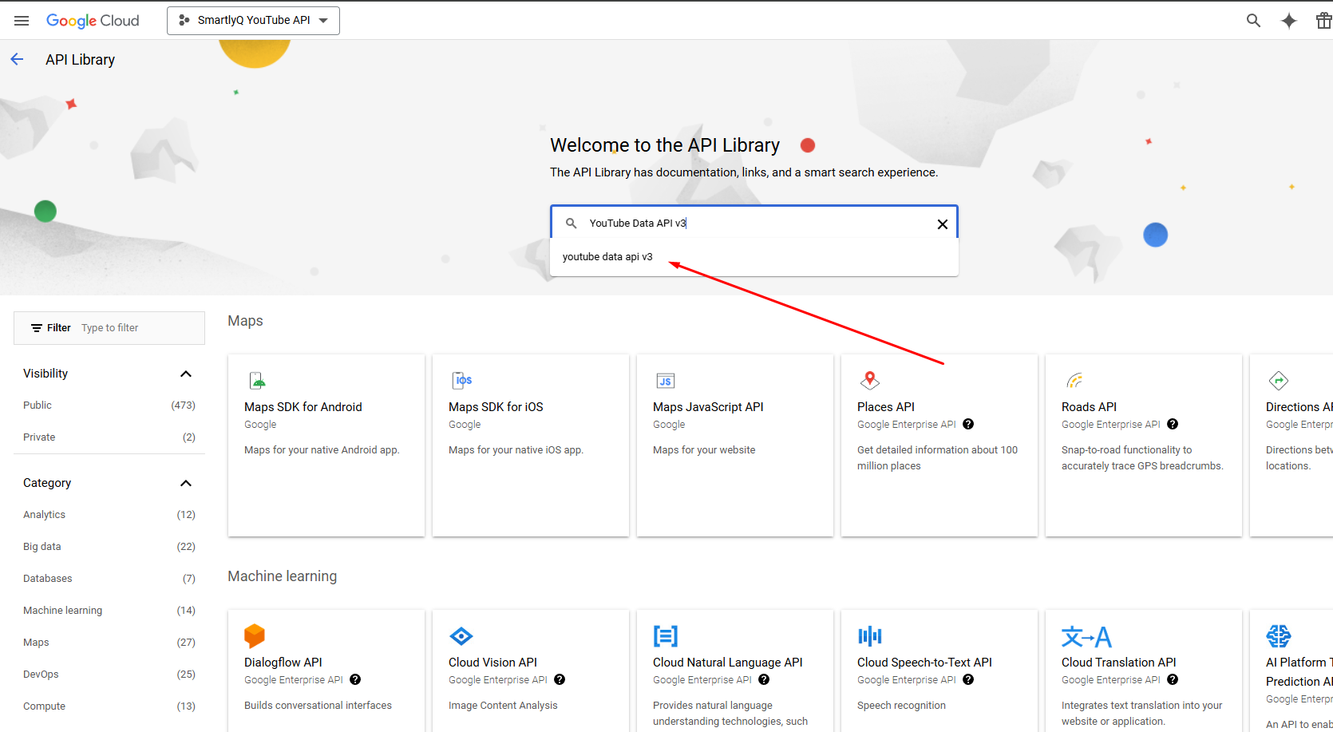This screenshot has width=1333, height=732.
Task: Click help icon beside Dialogflow API enterprise label
Action: [355, 679]
